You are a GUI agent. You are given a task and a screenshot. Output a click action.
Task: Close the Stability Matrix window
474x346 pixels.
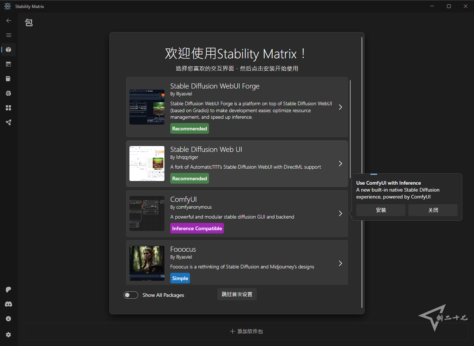(x=466, y=6)
